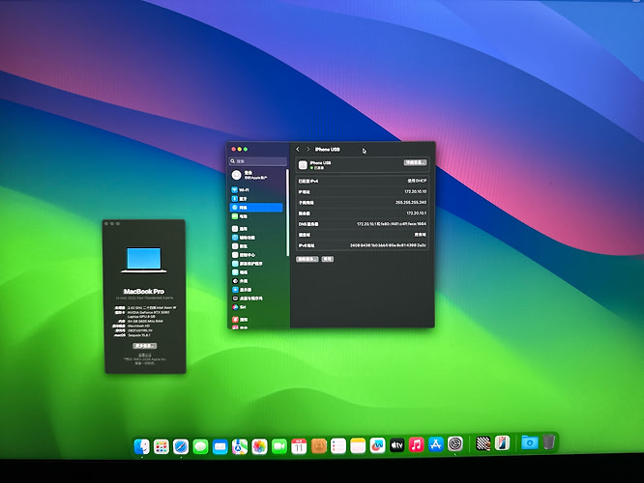Open FaceTime from the Dock

(279, 446)
